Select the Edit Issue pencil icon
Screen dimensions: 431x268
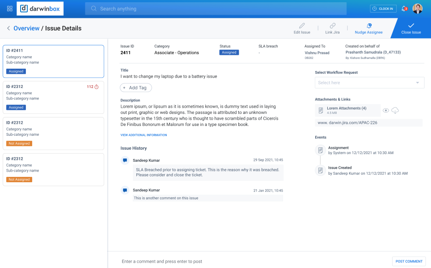pos(301,26)
